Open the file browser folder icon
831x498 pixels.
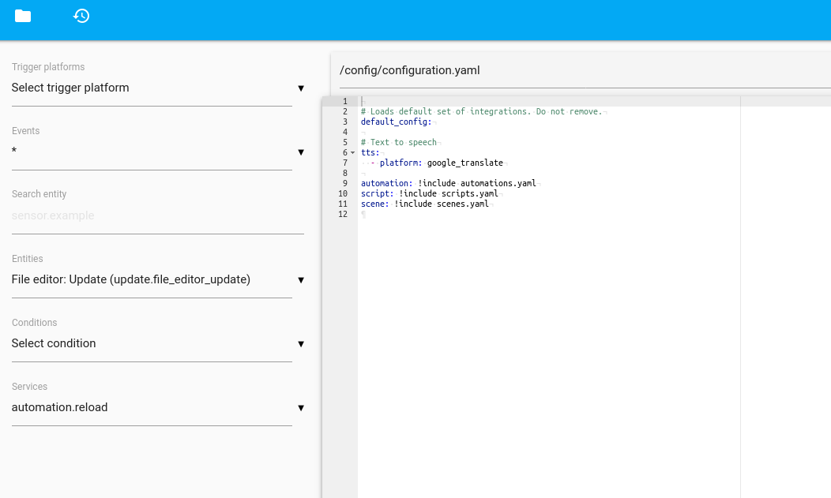23,16
